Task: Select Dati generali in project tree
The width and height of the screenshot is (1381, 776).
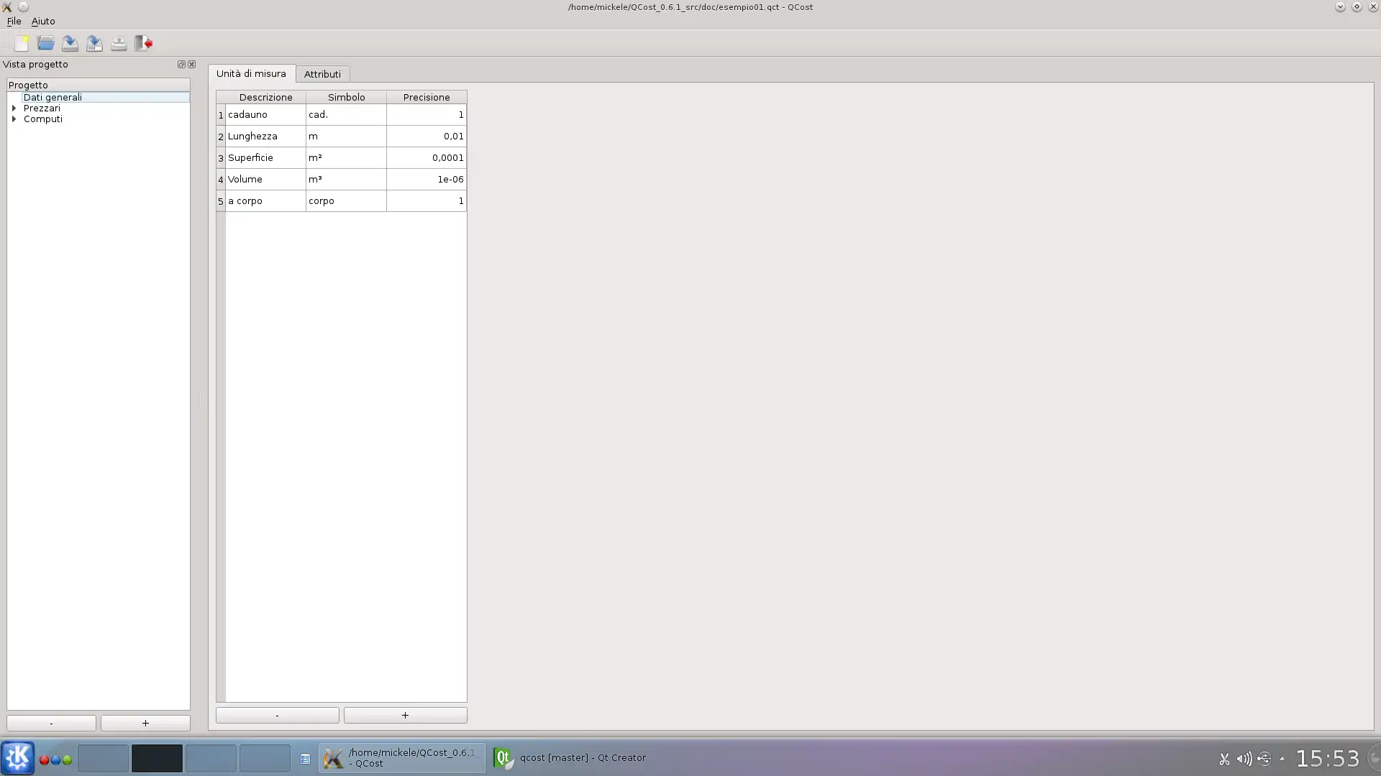Action: click(53, 97)
